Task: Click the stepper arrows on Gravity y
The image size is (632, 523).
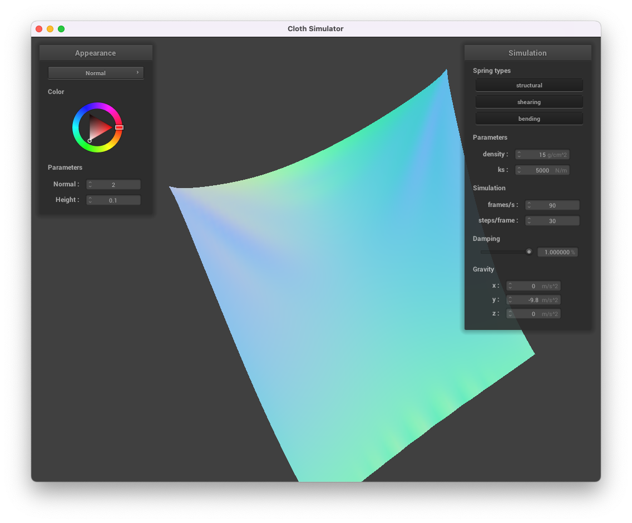Action: [510, 300]
